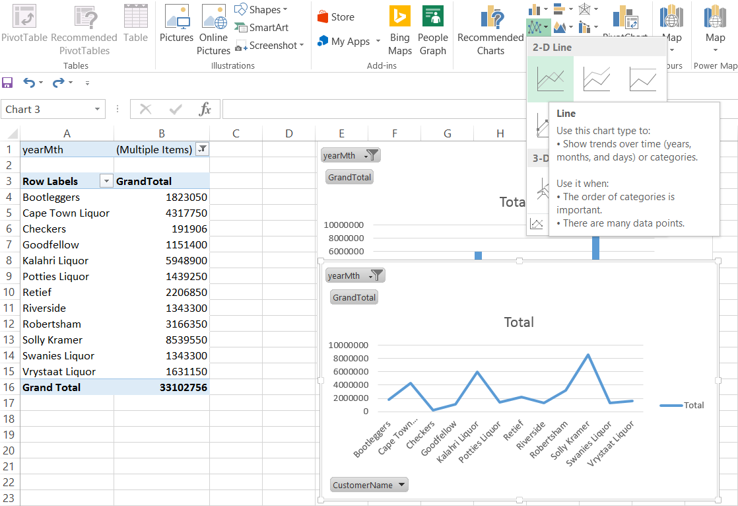Launch the People Graph add-in
This screenshot has width=738, height=506.
click(432, 30)
